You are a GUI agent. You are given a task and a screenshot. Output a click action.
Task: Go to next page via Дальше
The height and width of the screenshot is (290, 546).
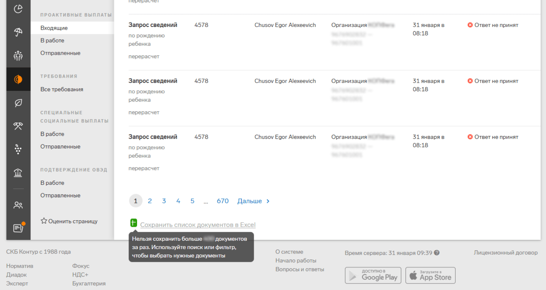coord(253,201)
